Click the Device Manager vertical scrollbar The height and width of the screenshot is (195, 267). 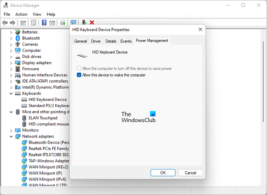tap(263, 82)
